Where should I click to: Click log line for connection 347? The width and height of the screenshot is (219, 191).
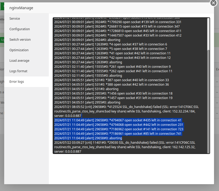click(x=117, y=27)
